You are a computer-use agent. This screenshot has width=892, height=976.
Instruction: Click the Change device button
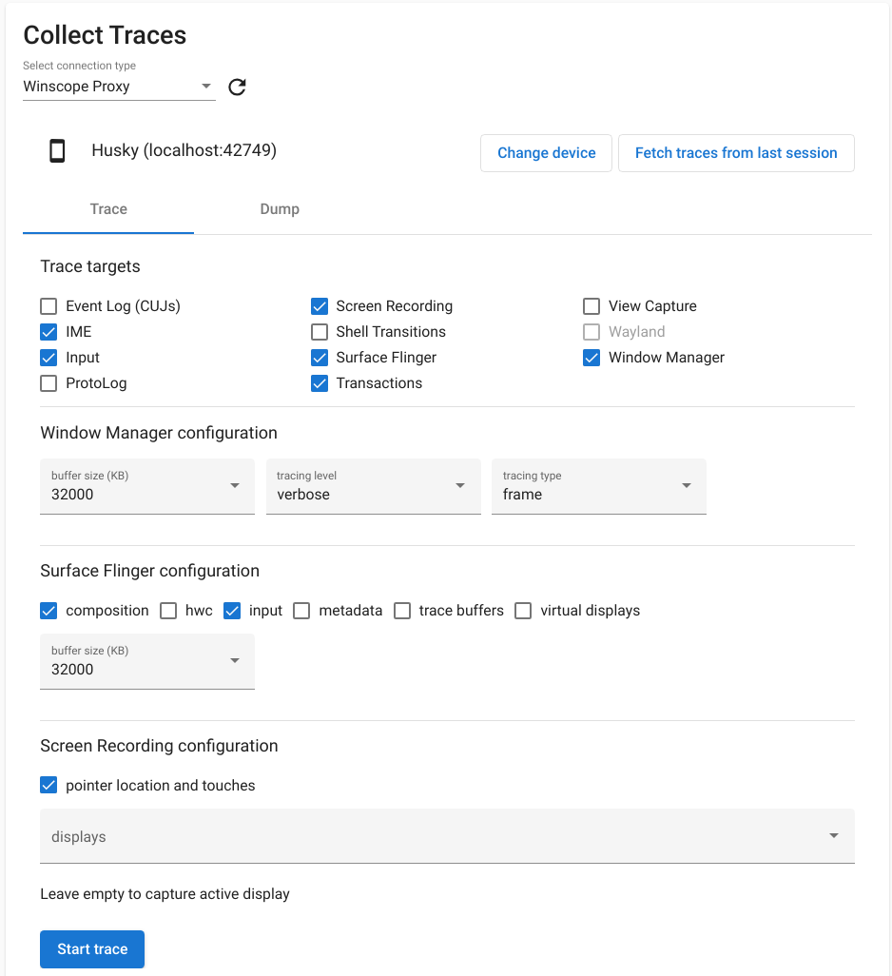coord(546,153)
